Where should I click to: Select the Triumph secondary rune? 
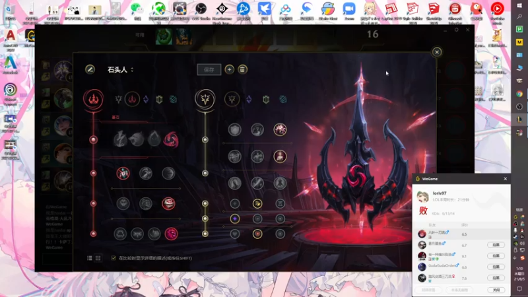pos(257,129)
